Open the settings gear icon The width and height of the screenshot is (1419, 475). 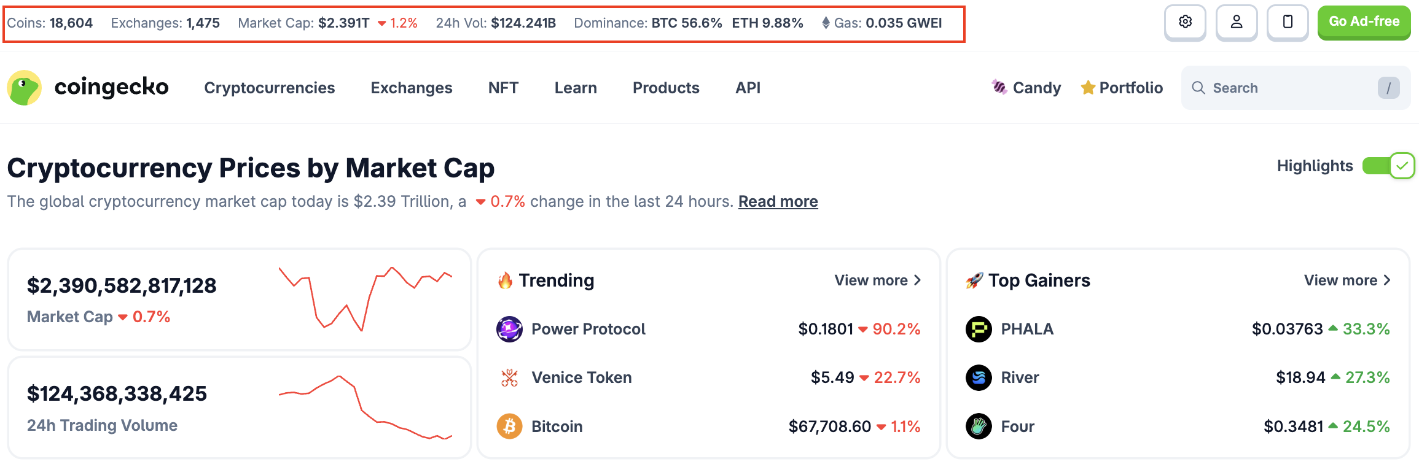1185,22
